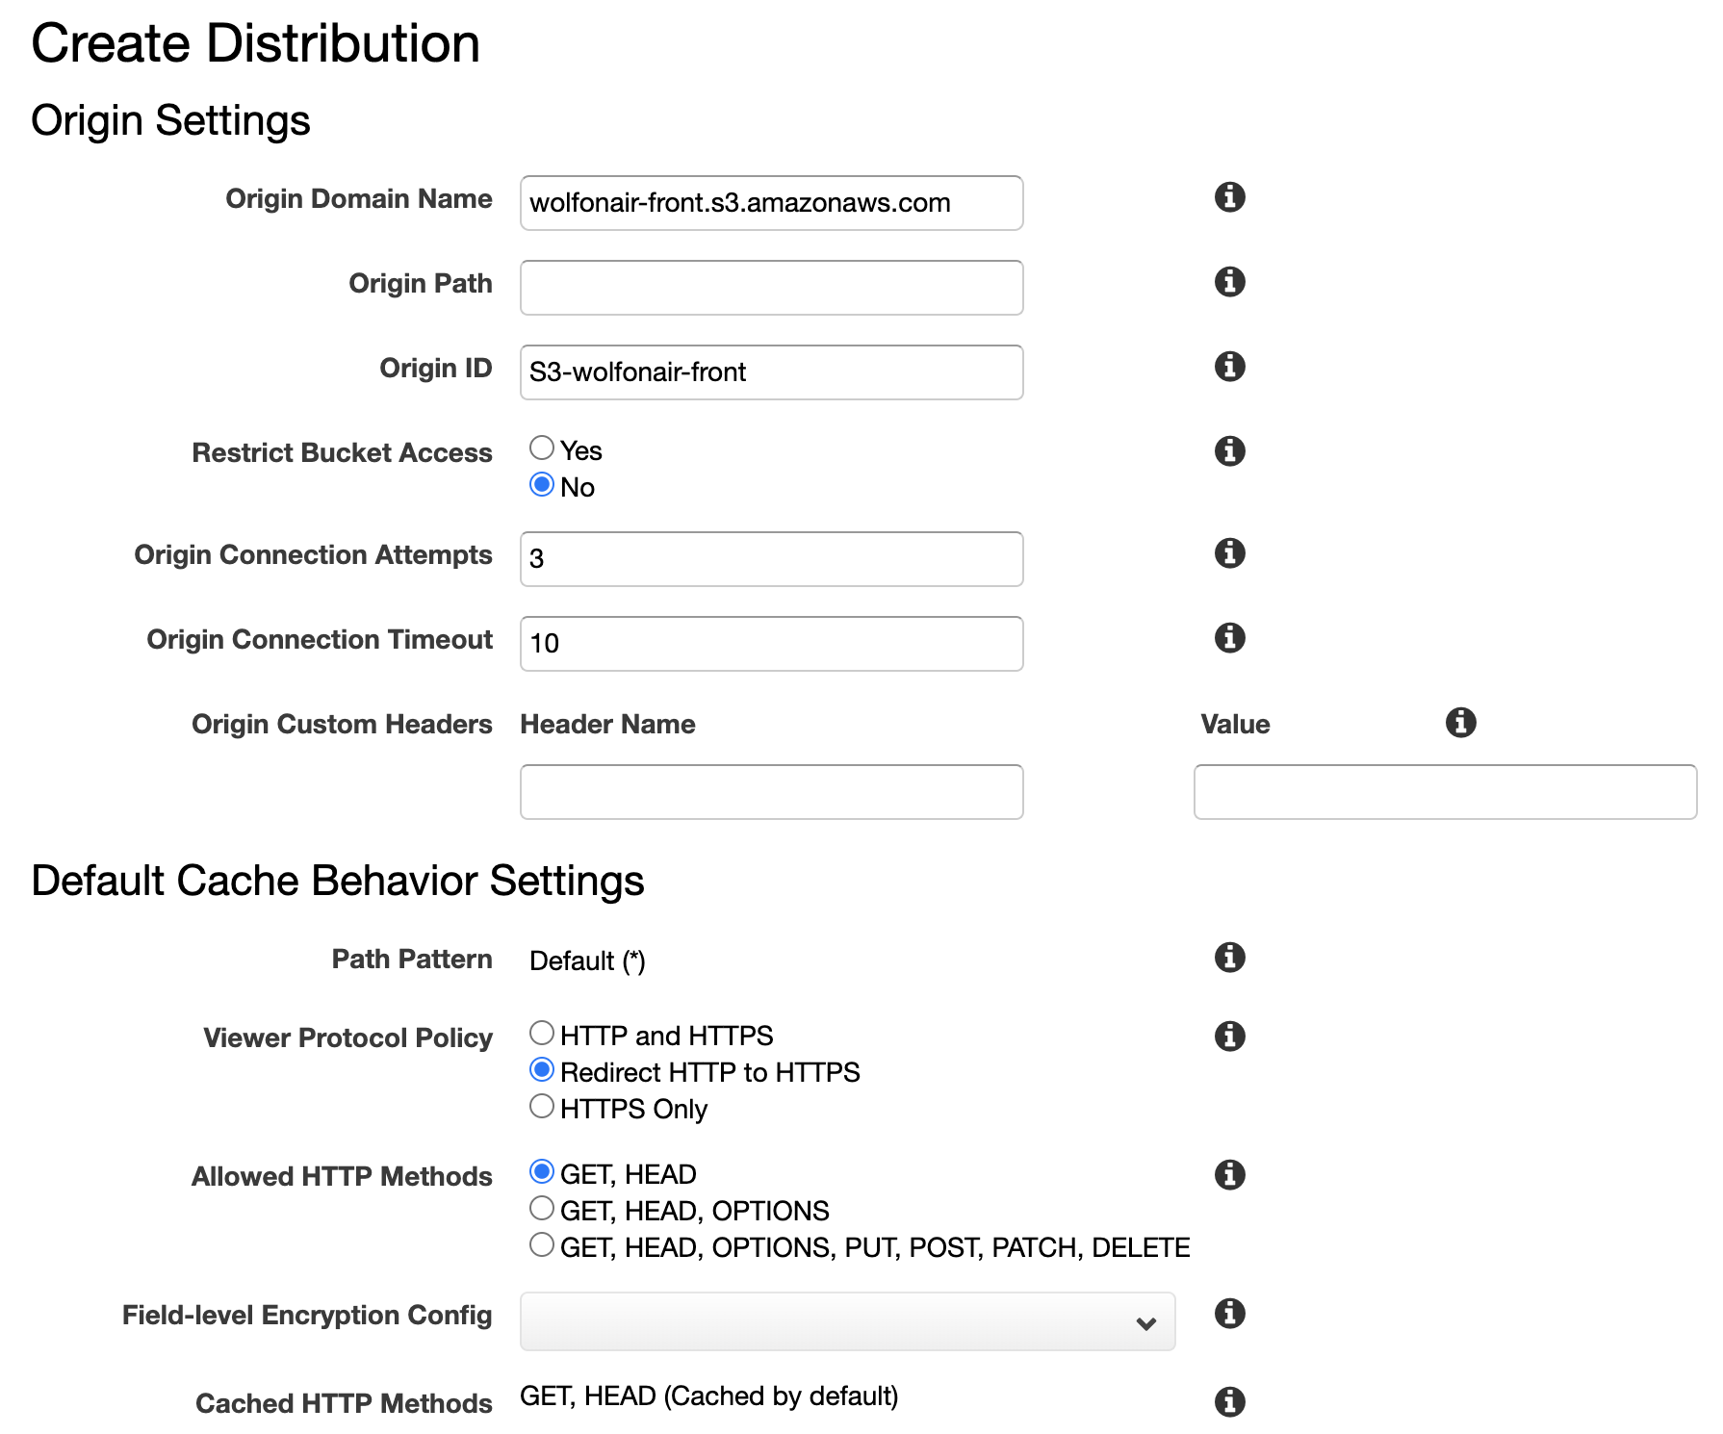Open info icon beside Origin Connection Timeout
The image size is (1723, 1434).
tap(1229, 638)
